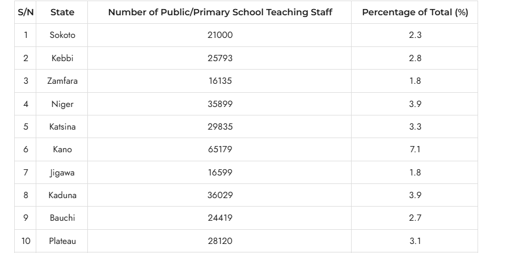Click Kano's percentage value 7.1
Viewport: 511px width, 253px height.
click(415, 149)
